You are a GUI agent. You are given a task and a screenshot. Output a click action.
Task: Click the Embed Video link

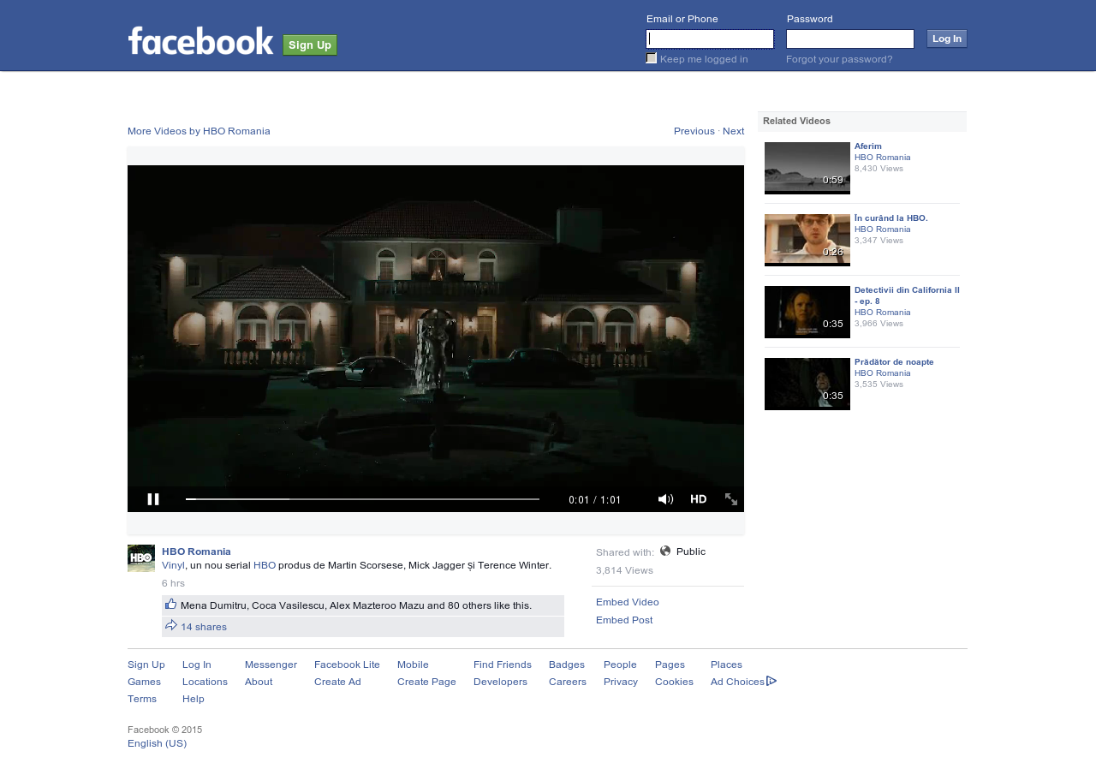pyautogui.click(x=628, y=602)
